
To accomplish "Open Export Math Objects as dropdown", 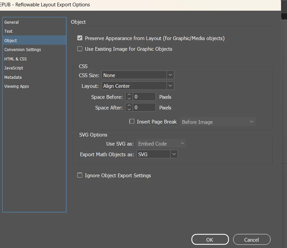I will [157, 154].
